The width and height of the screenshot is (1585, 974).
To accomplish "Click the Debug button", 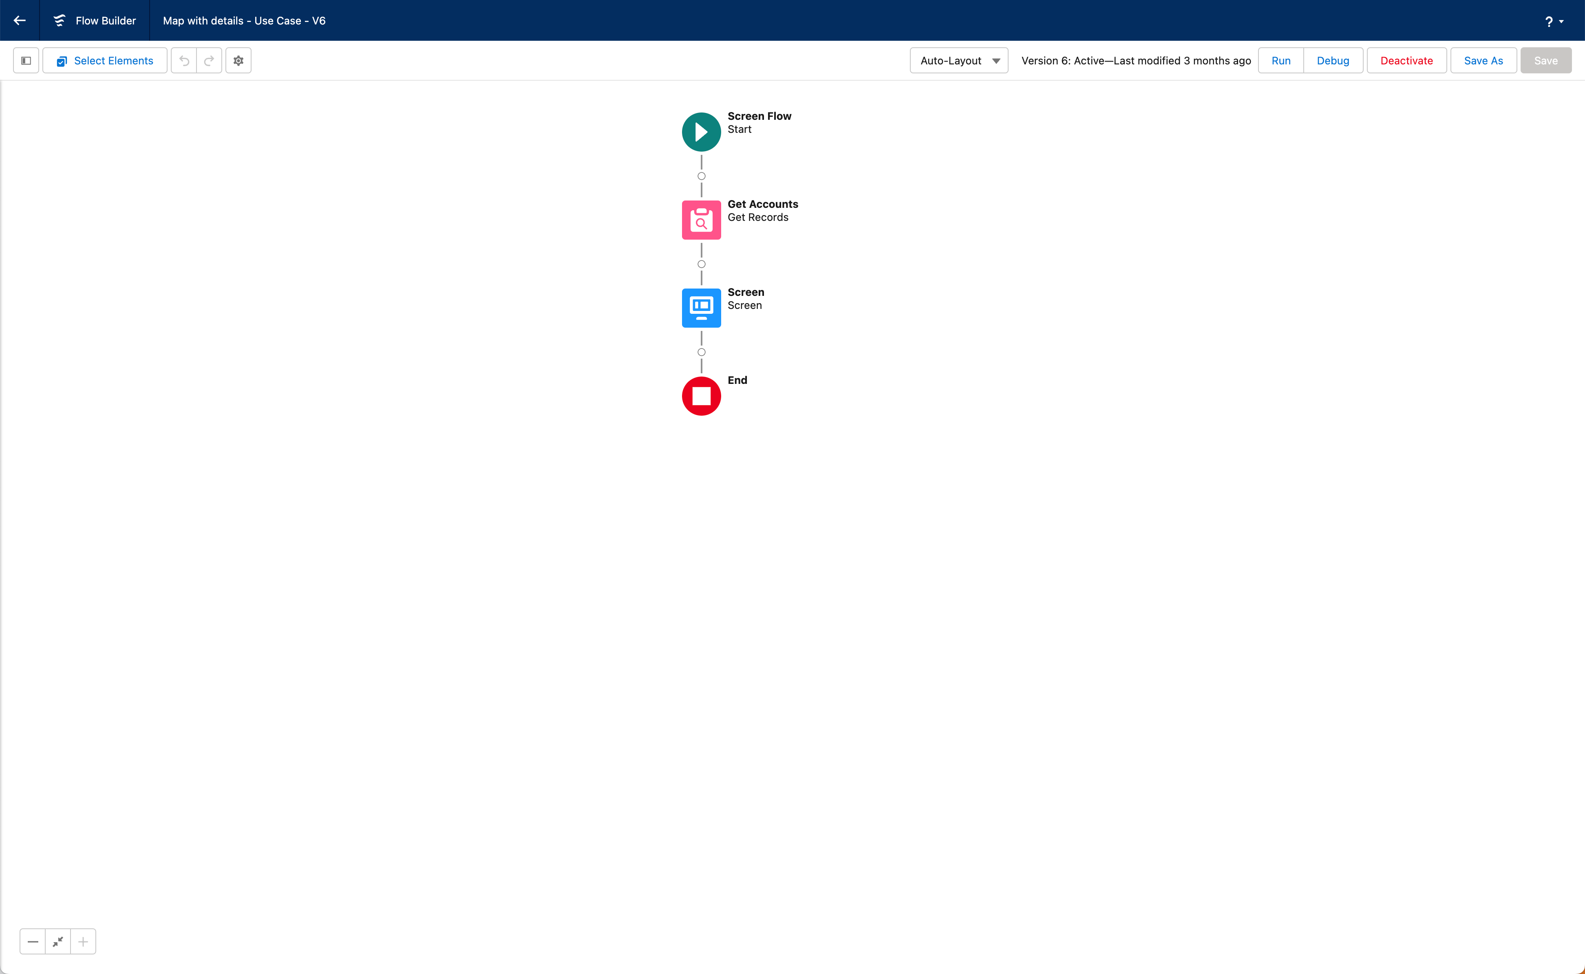I will [1332, 61].
